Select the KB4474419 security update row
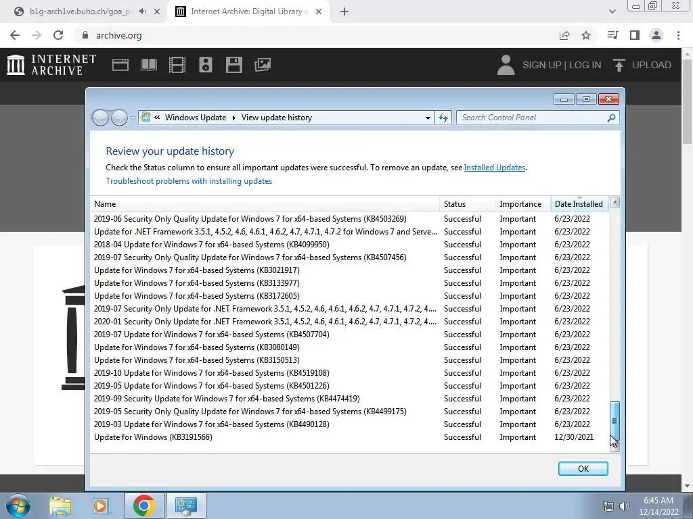Viewport: 693px width, 519px height. coord(349,399)
